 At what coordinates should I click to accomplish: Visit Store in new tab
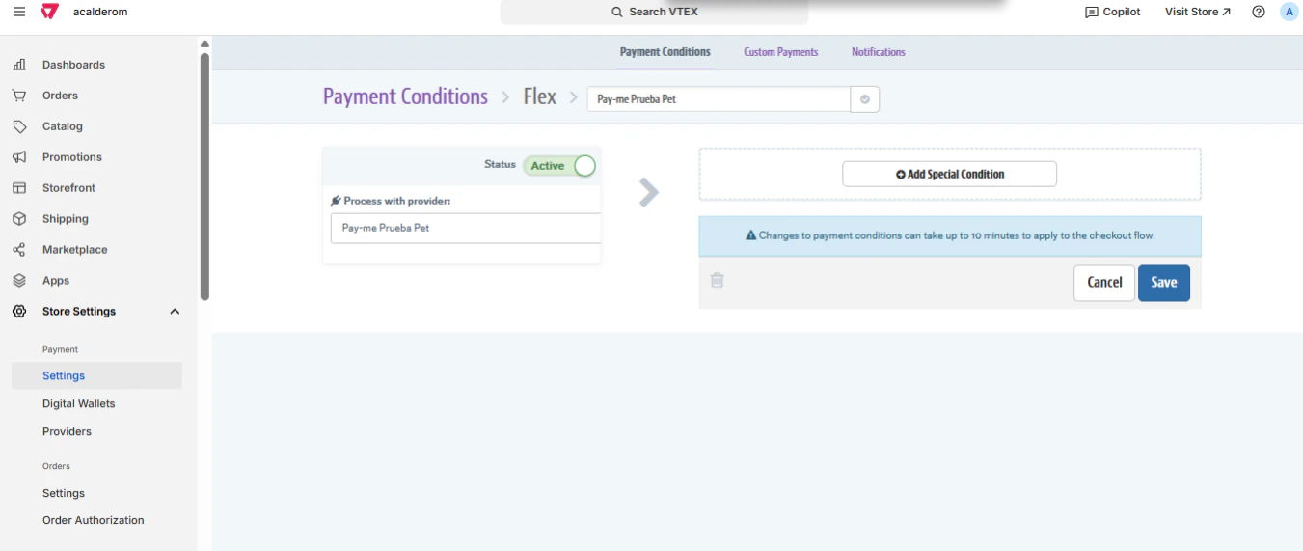point(1198,12)
